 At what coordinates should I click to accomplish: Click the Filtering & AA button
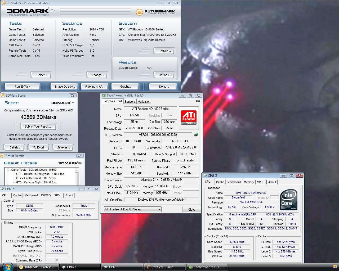pos(95,87)
